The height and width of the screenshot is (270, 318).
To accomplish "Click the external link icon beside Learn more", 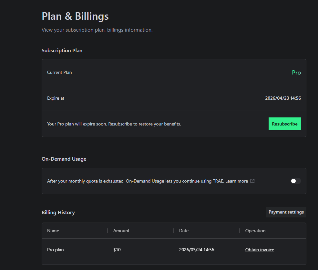I will (253, 181).
